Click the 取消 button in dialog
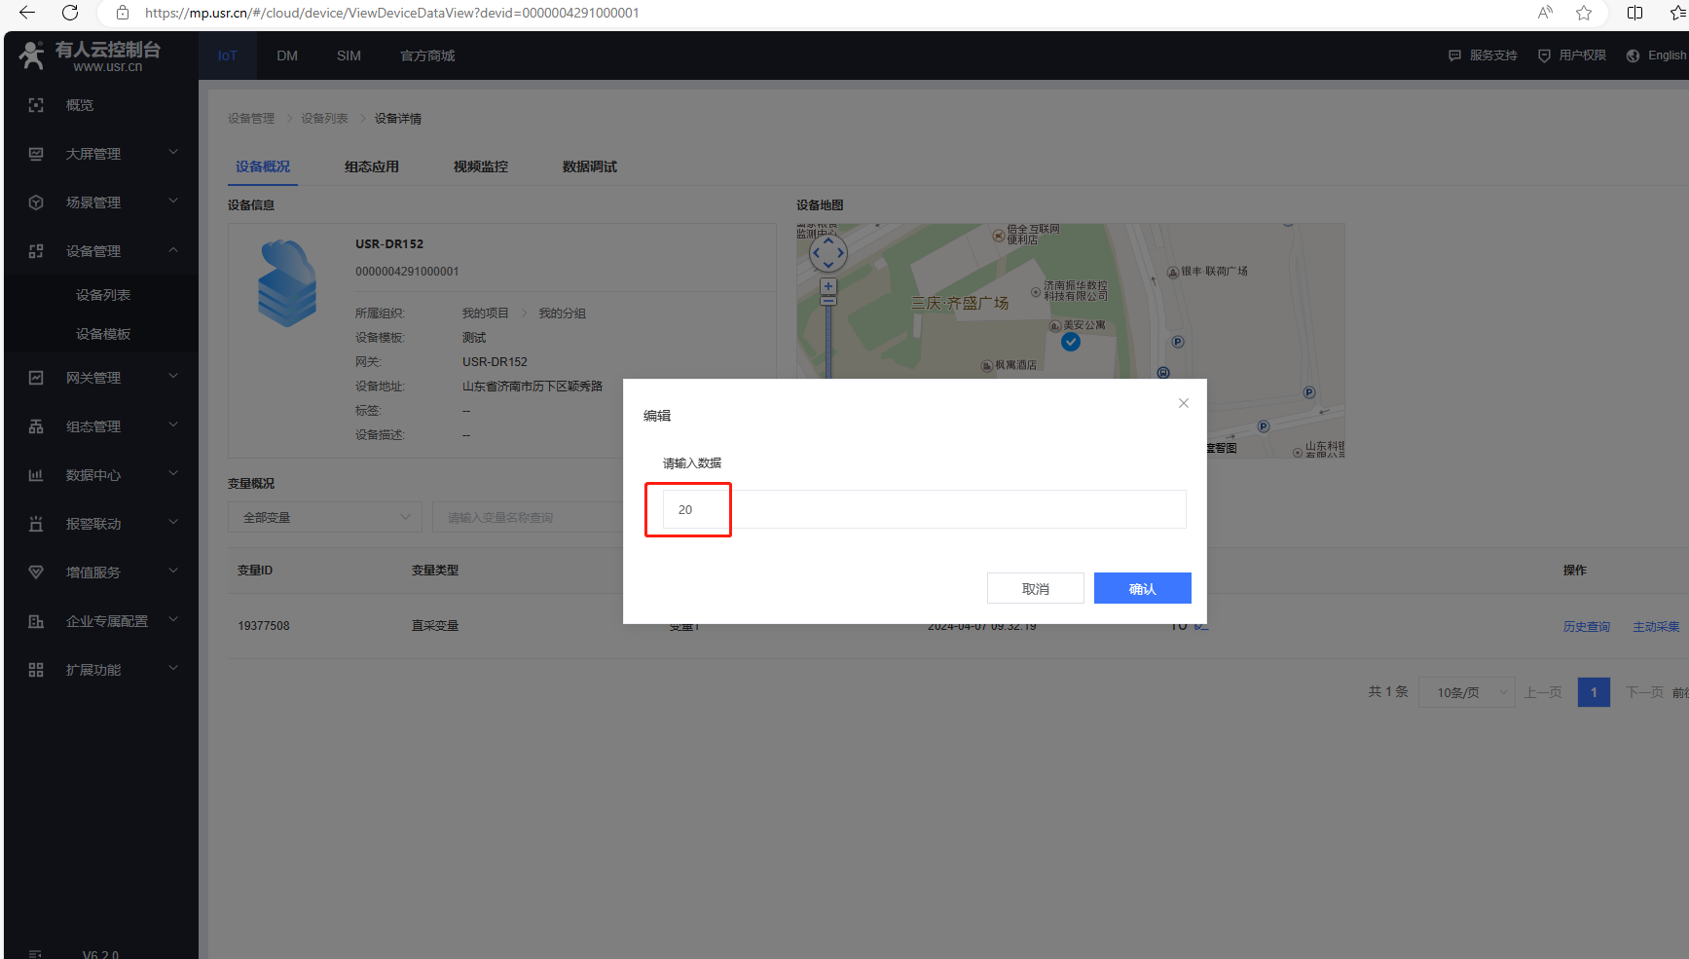Viewport: 1689px width, 959px height. tap(1035, 588)
